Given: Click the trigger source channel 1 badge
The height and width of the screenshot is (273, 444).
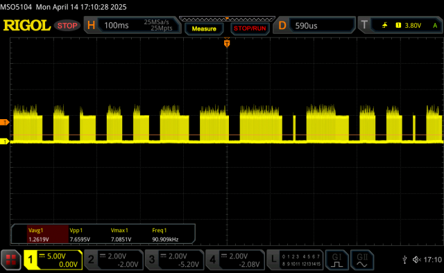Looking at the screenshot, I should click(398, 26).
